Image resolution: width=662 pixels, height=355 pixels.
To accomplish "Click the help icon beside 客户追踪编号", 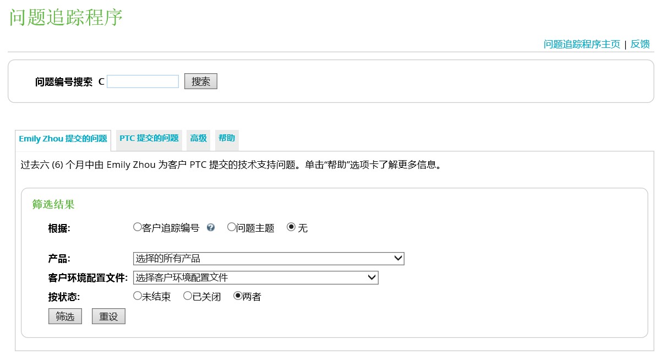I will point(211,228).
